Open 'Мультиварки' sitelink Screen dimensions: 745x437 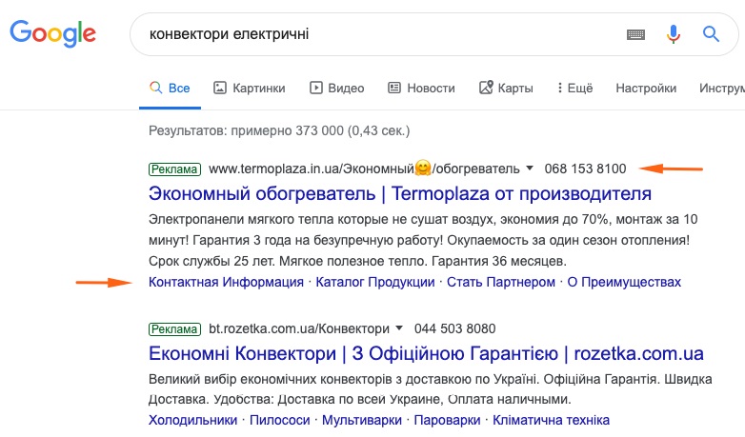[x=362, y=420]
